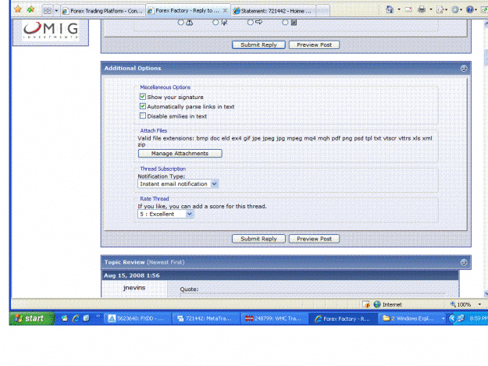Go to Home page icon

390,9
